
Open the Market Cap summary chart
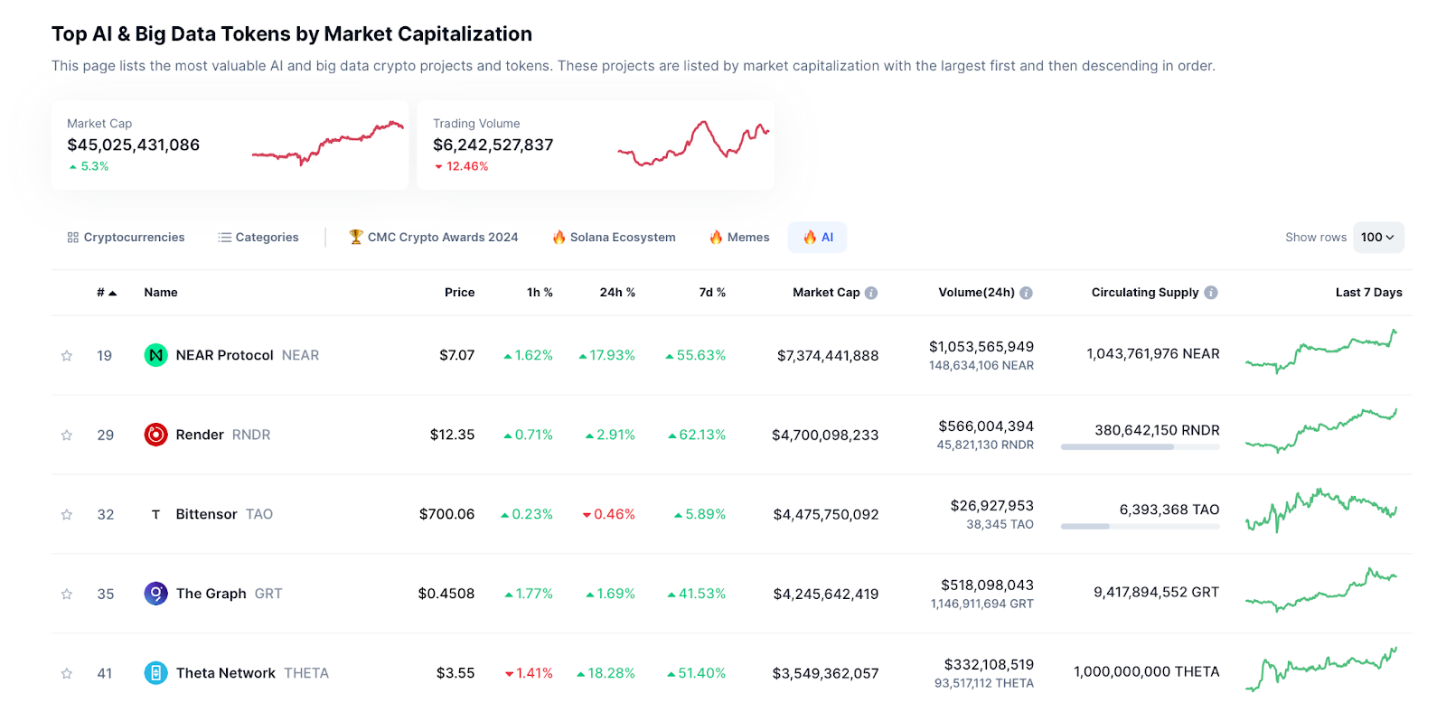click(x=328, y=144)
